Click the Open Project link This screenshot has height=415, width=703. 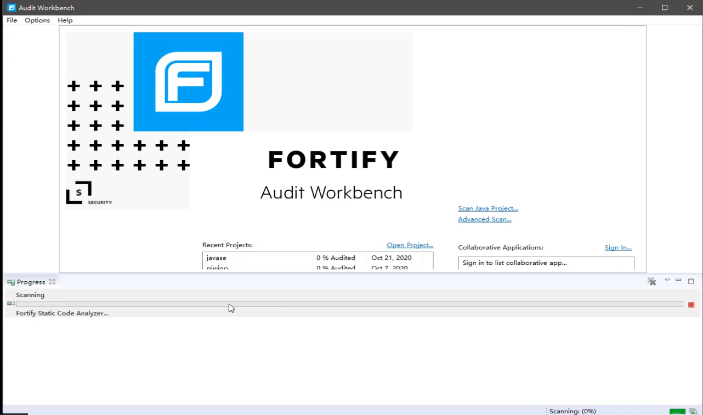tap(410, 245)
